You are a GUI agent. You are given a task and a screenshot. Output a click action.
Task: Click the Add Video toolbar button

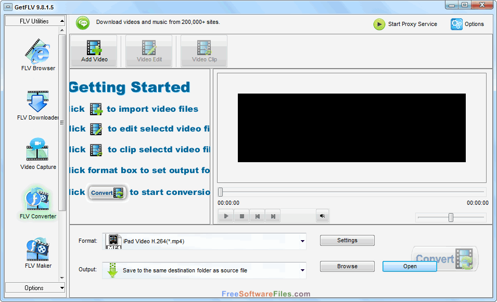point(94,51)
